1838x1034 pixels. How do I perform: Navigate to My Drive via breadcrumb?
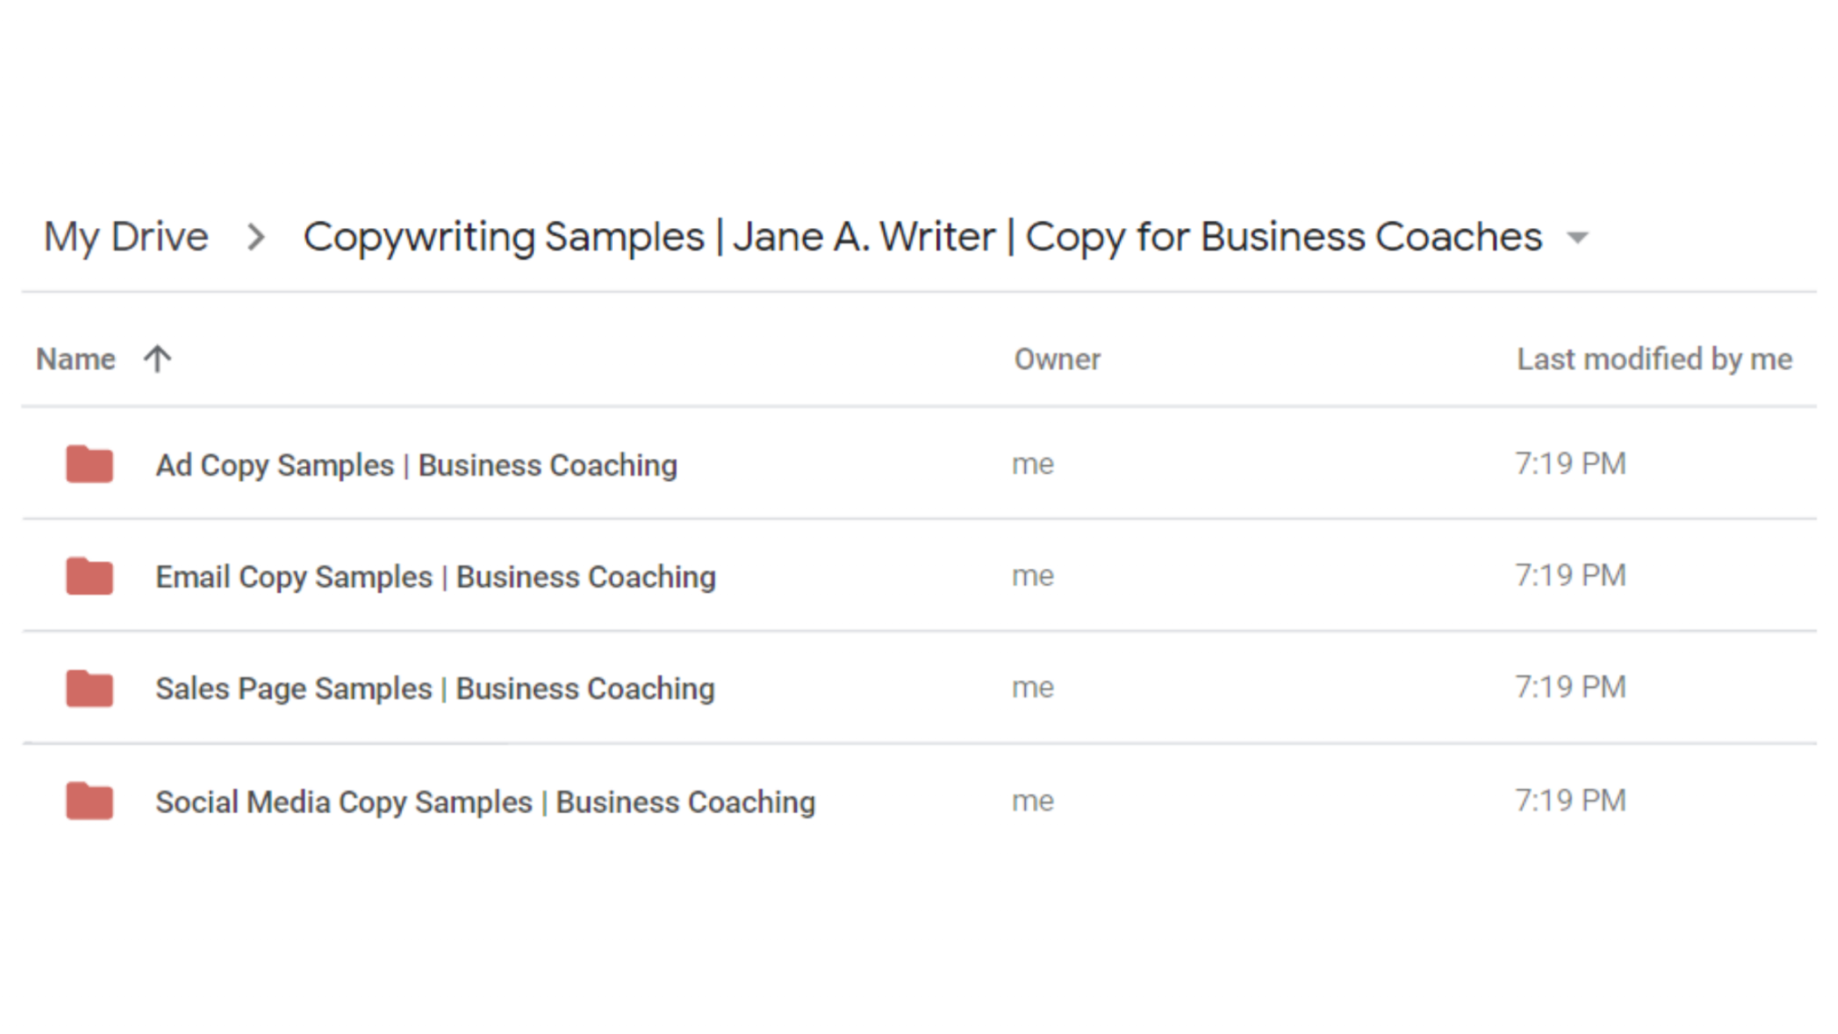(126, 236)
